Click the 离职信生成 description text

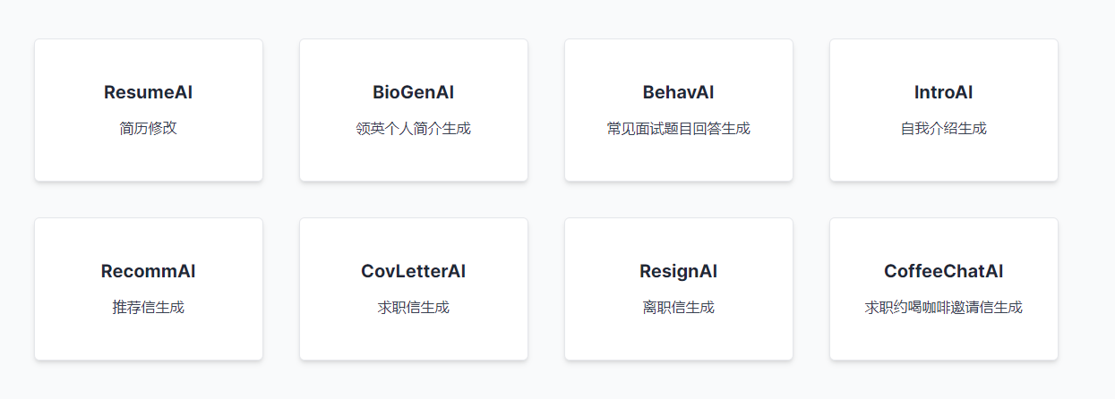(679, 307)
